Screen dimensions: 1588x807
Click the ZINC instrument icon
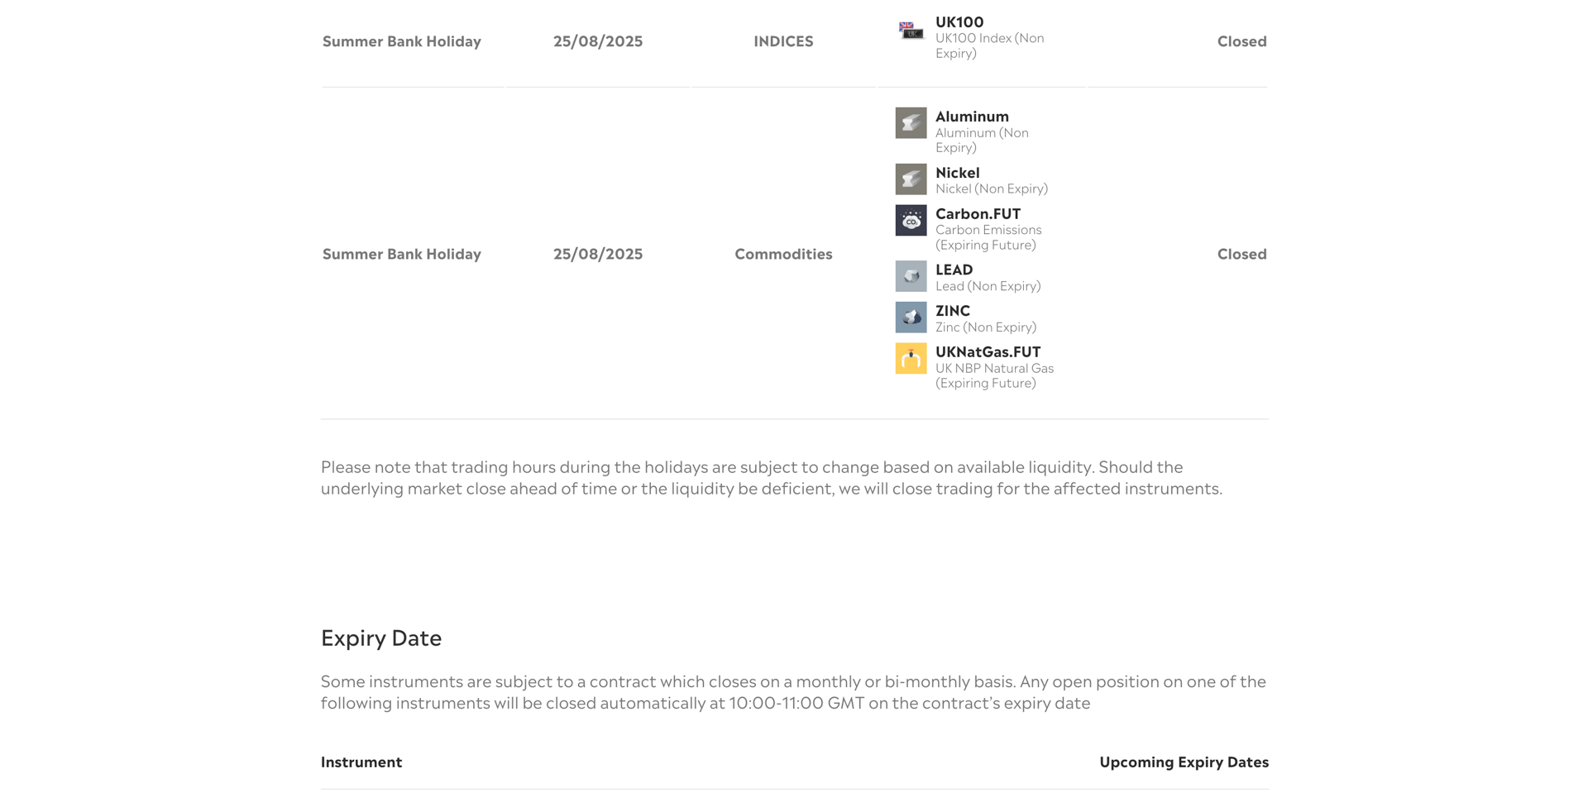point(911,318)
